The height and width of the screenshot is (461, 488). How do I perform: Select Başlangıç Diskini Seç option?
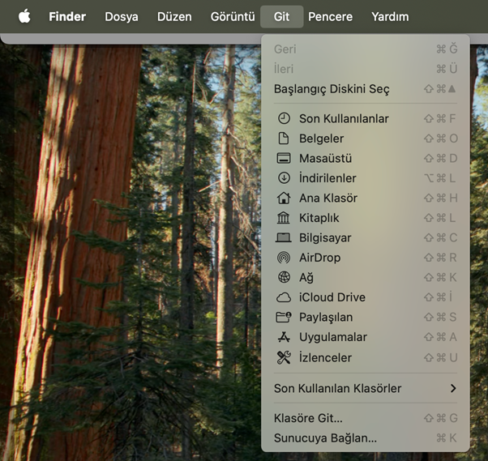tap(332, 89)
